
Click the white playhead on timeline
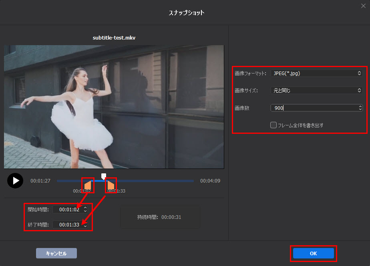click(x=104, y=177)
